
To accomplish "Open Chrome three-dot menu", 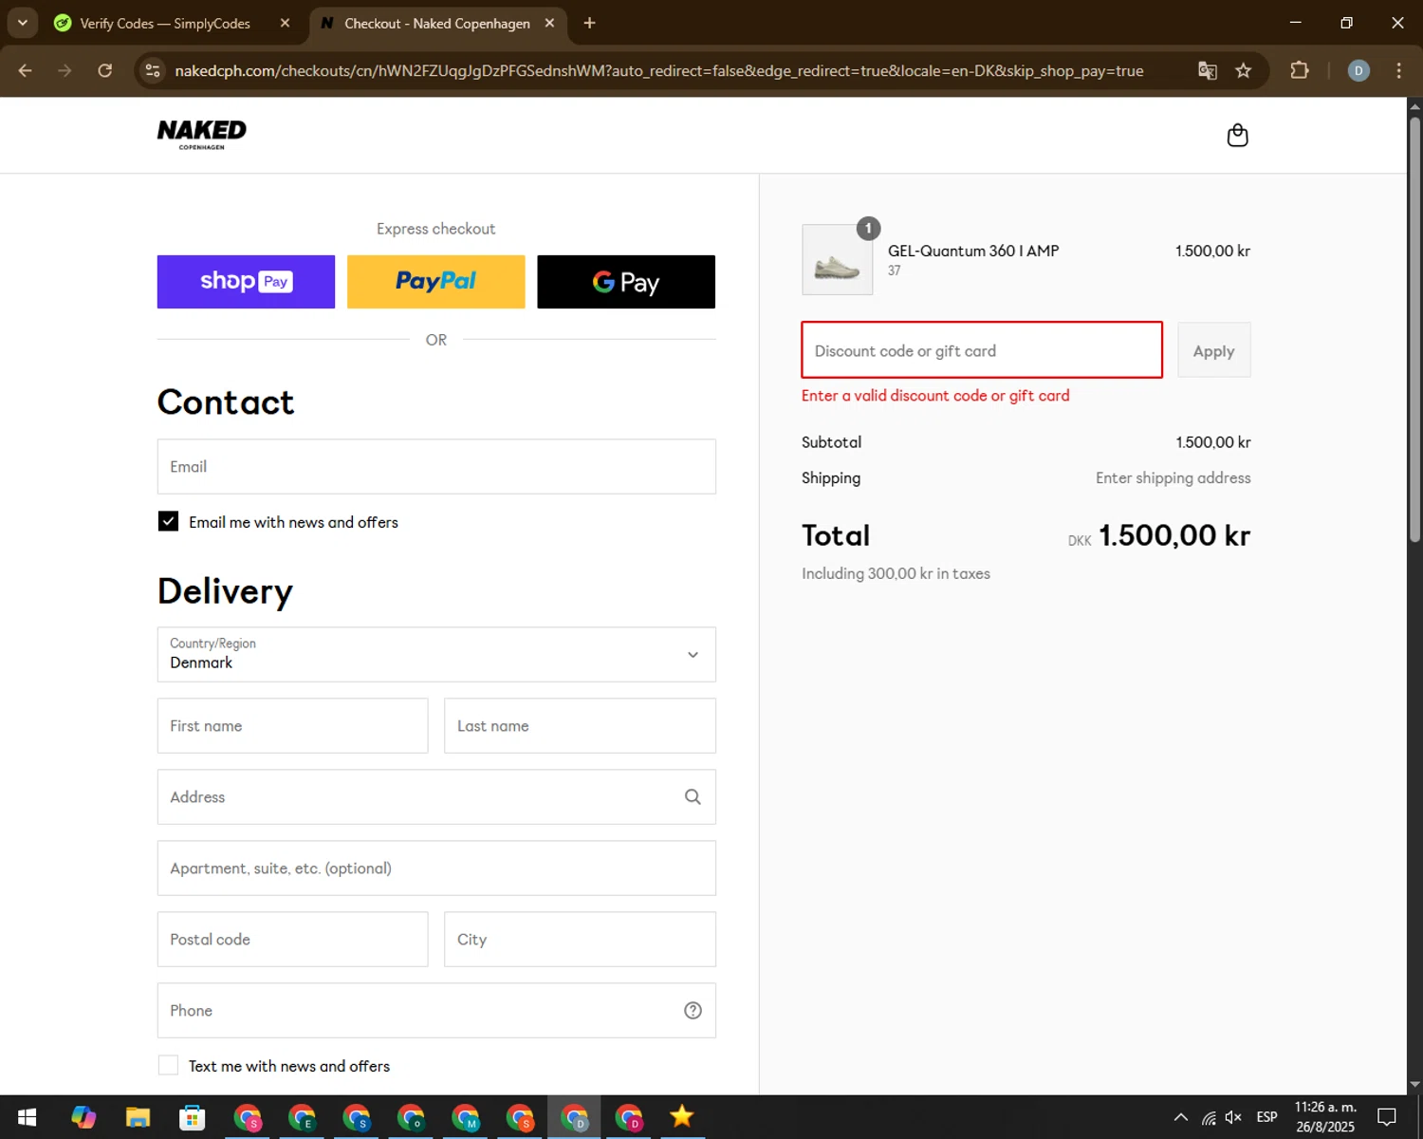I will (1398, 70).
